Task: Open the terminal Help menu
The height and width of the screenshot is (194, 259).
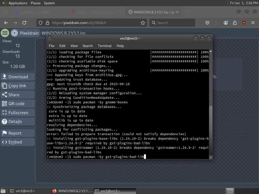Action: click(x=120, y=46)
